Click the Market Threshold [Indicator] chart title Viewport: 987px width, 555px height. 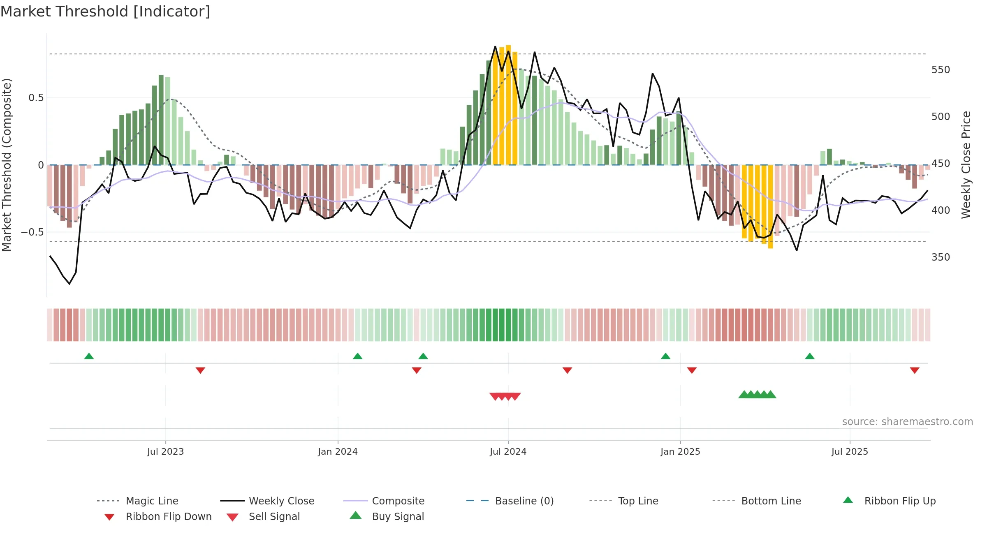click(105, 12)
